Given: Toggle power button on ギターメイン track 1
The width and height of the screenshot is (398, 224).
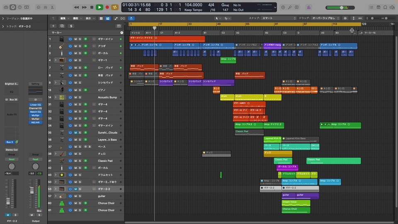Looking at the screenshot, I should point(70,39).
